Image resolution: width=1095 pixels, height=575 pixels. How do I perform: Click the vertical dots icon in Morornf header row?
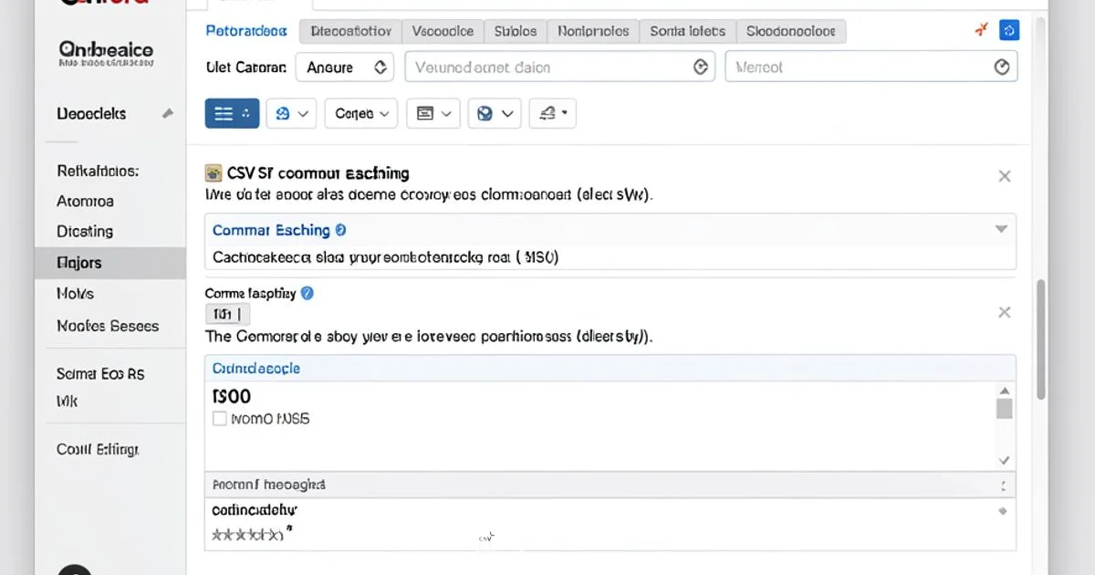pos(1003,486)
